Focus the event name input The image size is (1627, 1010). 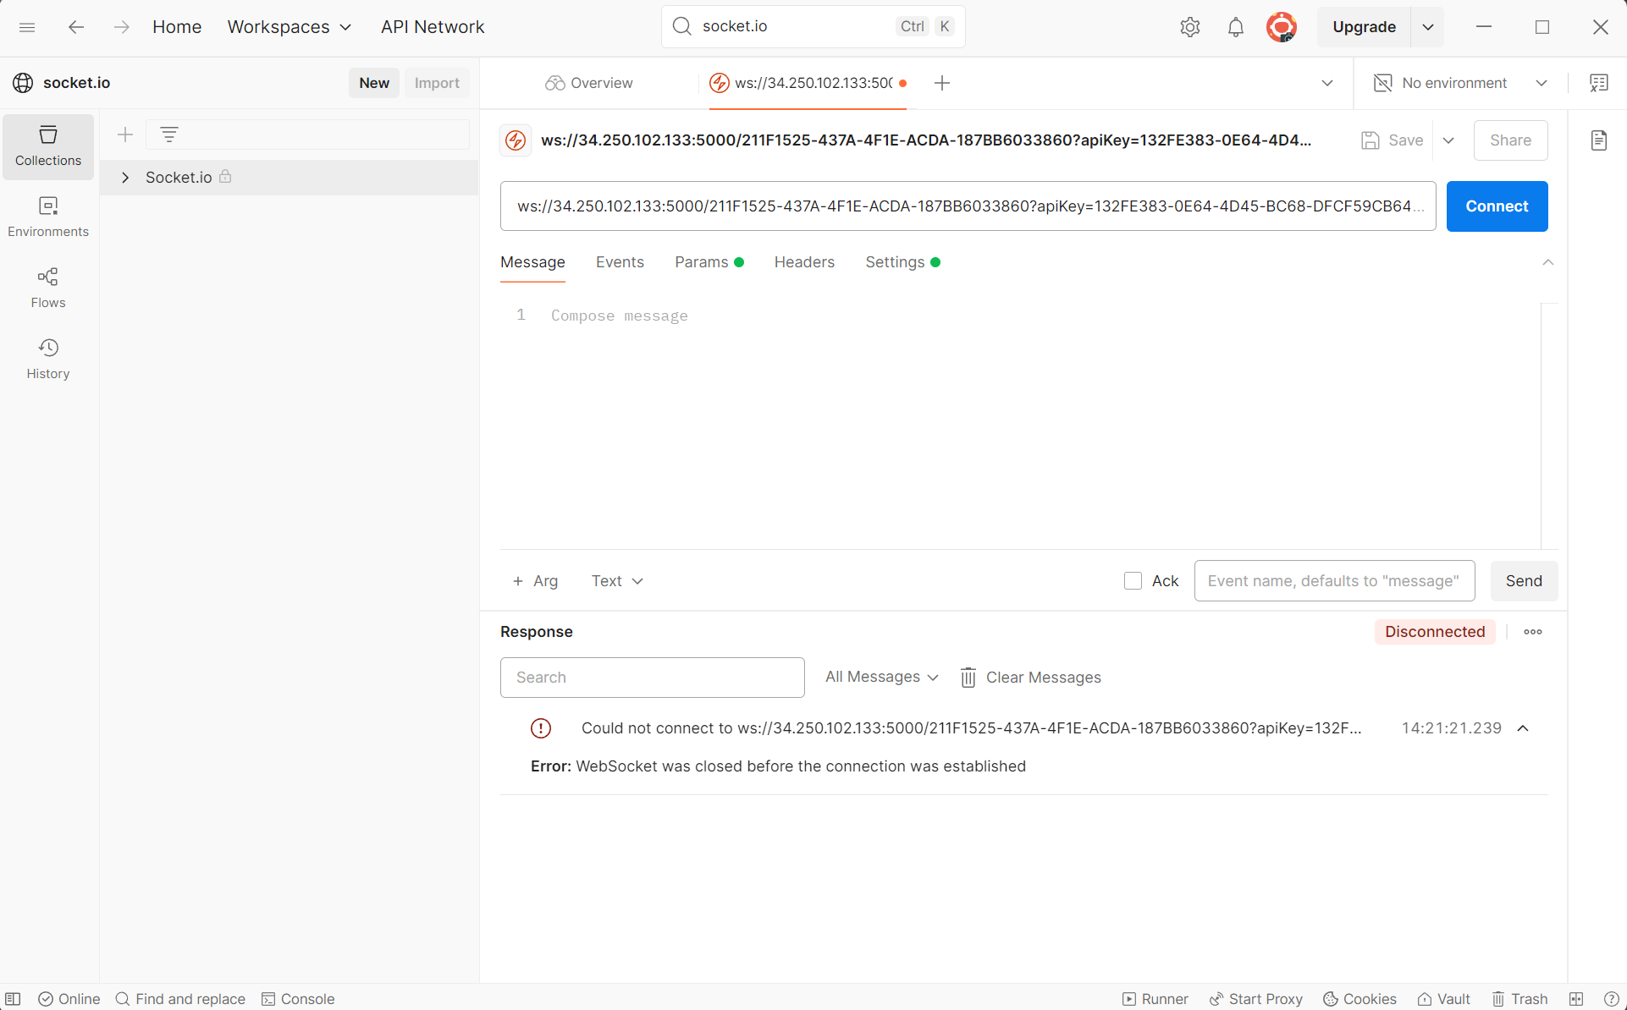pos(1334,581)
